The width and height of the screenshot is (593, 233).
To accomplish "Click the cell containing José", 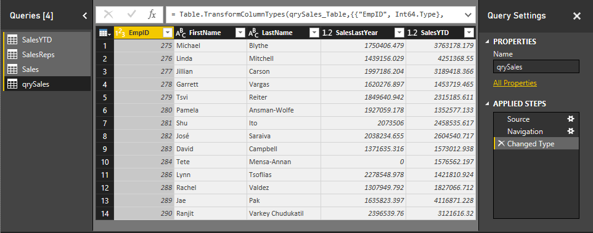I will tap(210, 136).
